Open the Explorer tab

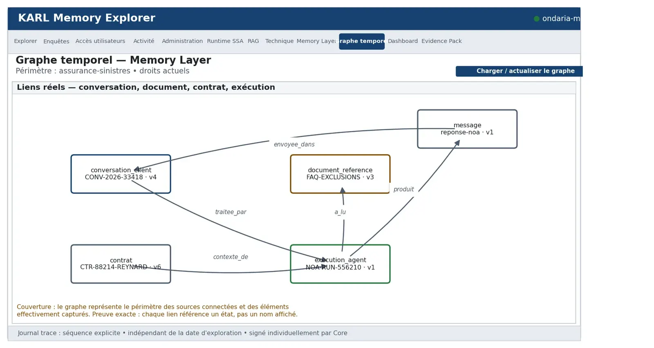click(x=25, y=41)
